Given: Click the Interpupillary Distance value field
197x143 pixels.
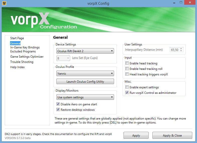Looking at the screenshot, I should click(x=175, y=50).
